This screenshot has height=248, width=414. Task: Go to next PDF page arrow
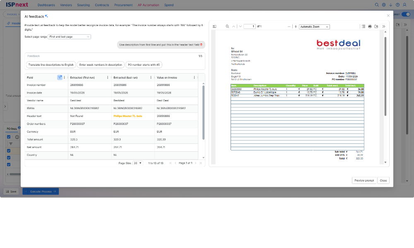click(240, 26)
